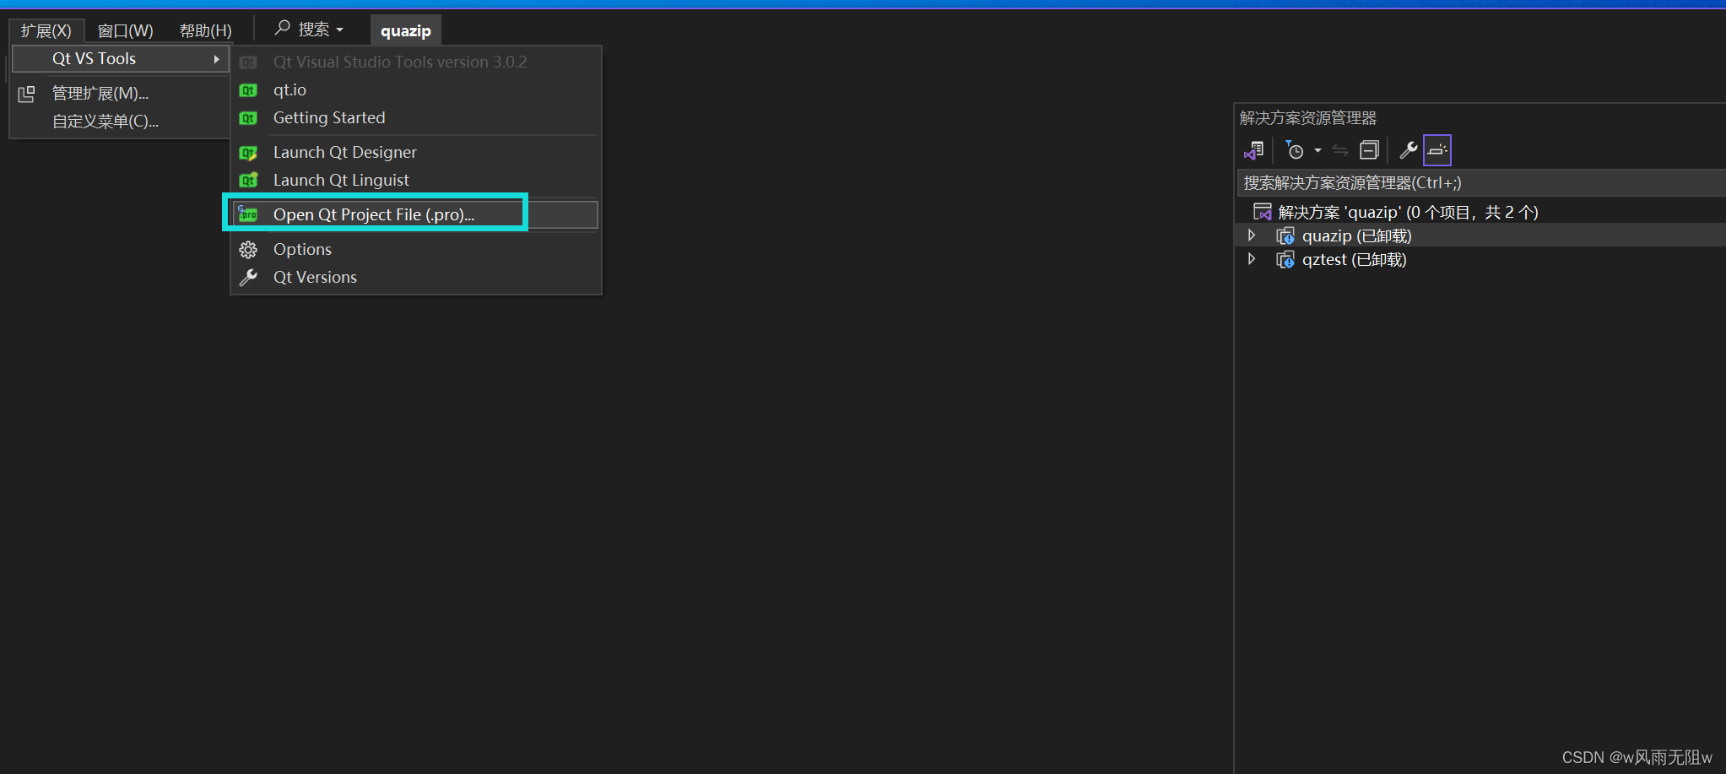Launch Qt Designer from the menu
This screenshot has height=774, width=1726.
coord(345,152)
